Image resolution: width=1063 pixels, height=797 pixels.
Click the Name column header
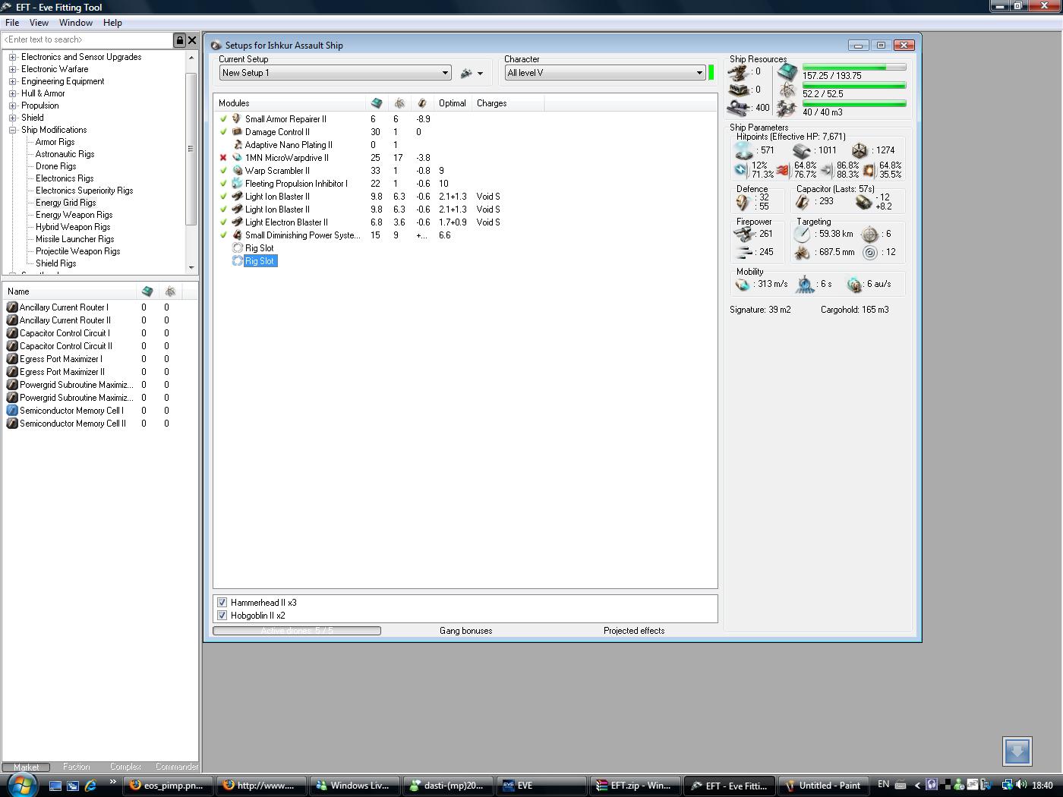pyautogui.click(x=70, y=291)
